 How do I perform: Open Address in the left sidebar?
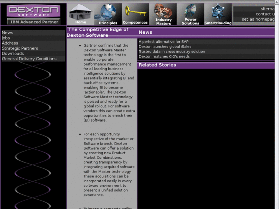[33, 43]
